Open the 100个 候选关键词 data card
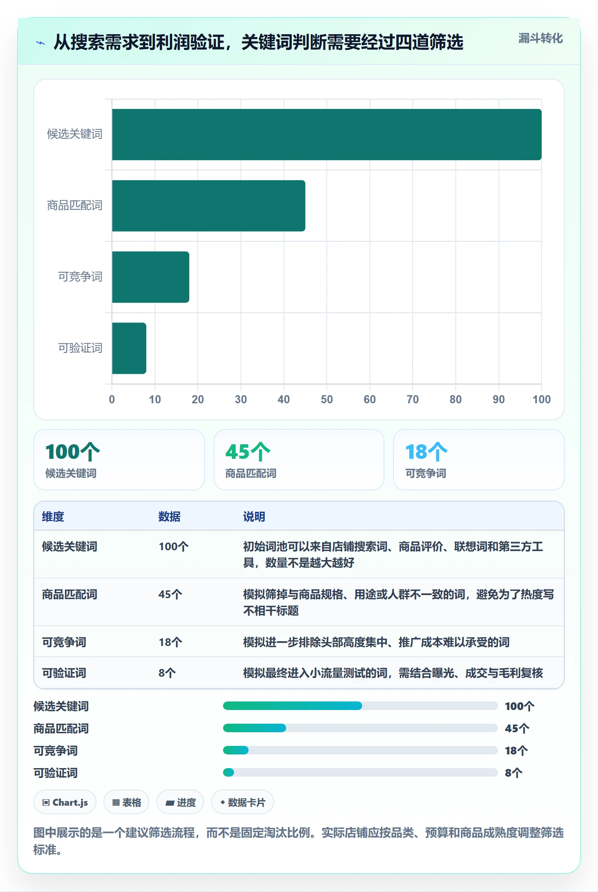598x892 pixels. coord(119,460)
